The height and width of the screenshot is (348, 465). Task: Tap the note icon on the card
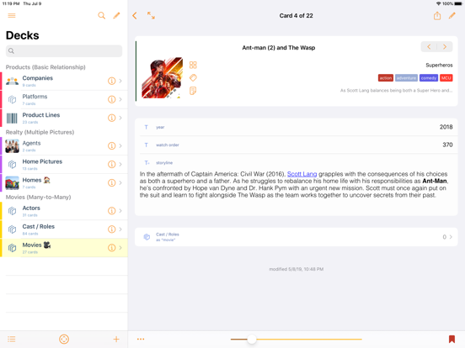[193, 91]
